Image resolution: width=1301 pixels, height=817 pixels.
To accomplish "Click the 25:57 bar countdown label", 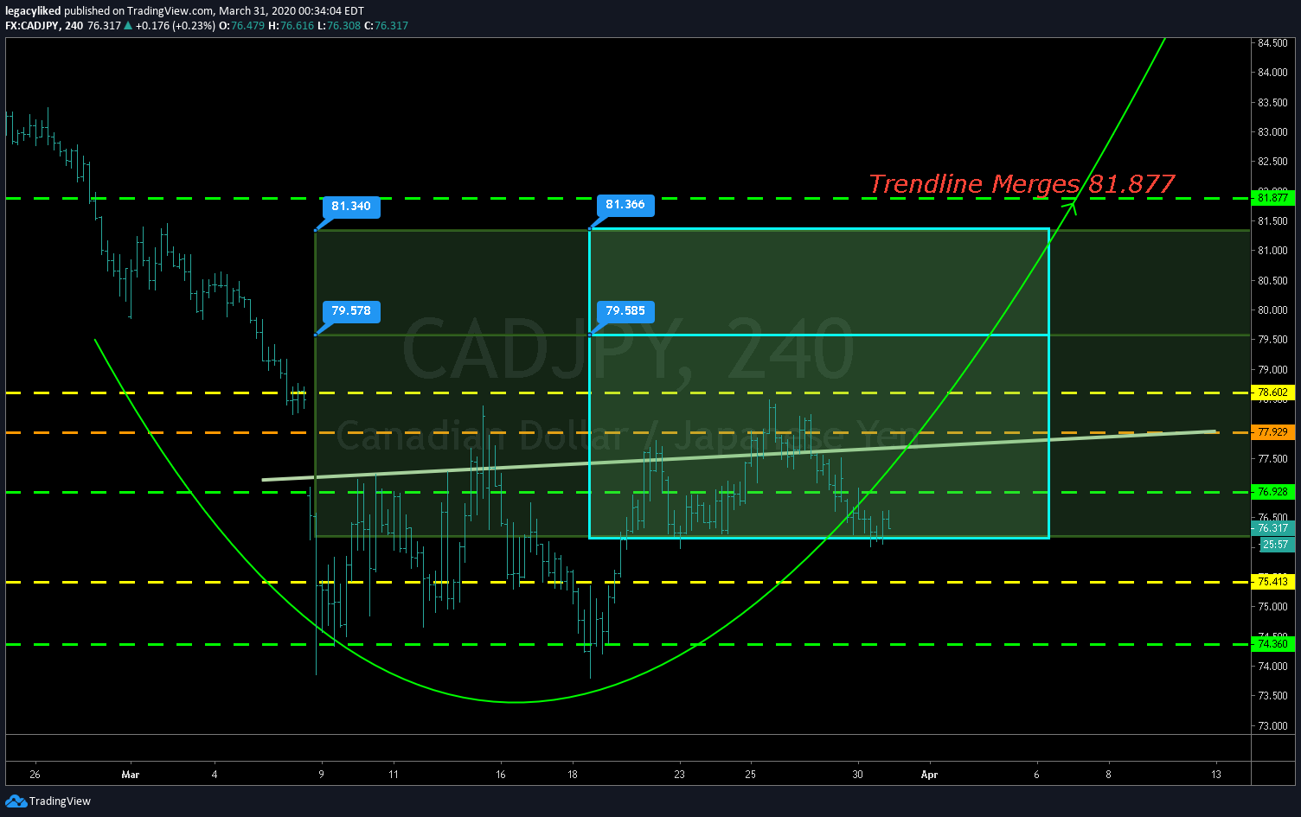I will (1277, 545).
